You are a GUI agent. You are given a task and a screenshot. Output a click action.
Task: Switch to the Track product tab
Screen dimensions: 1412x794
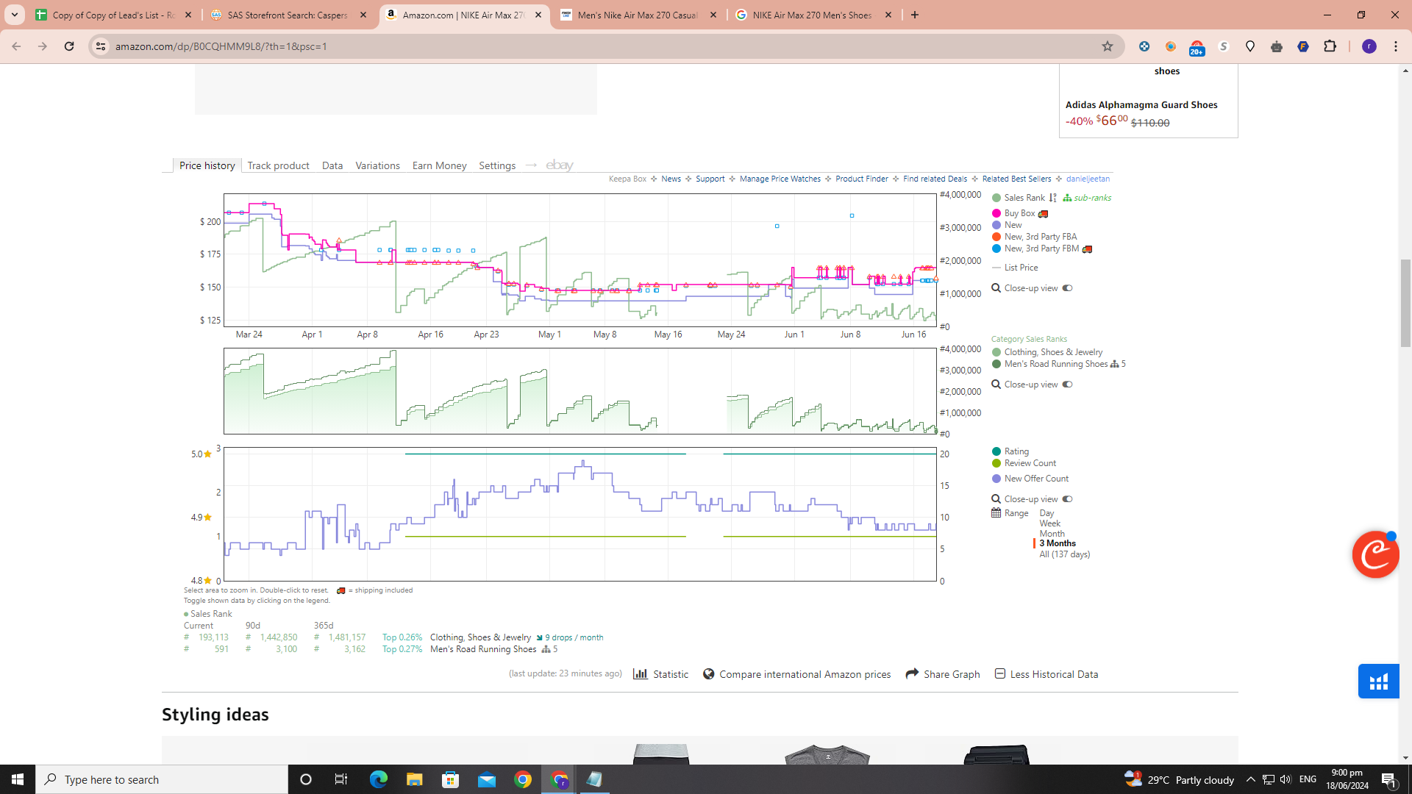click(278, 165)
